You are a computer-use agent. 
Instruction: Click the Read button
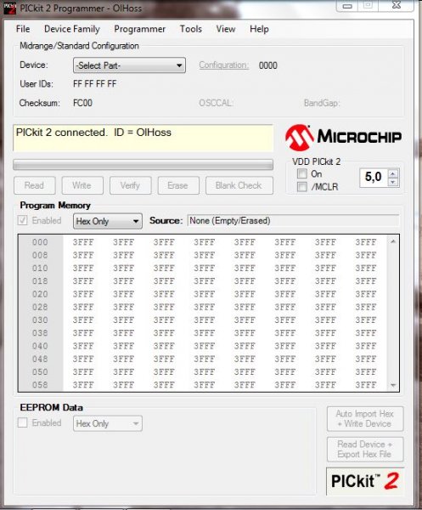point(35,185)
